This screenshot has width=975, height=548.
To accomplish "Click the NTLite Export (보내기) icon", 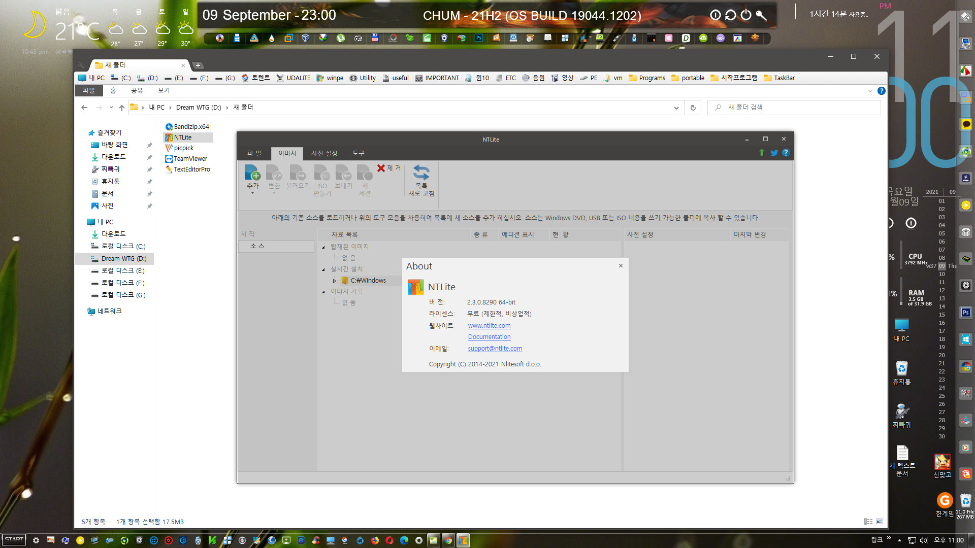I will pyautogui.click(x=343, y=173).
